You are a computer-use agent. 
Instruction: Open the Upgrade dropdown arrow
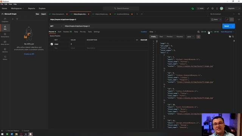[239, 8]
